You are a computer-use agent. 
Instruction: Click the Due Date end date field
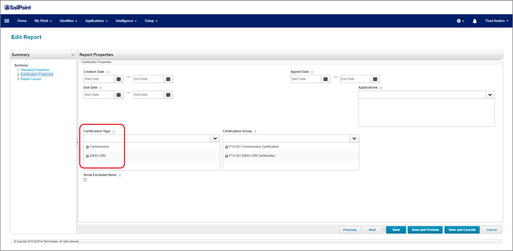[x=148, y=95]
